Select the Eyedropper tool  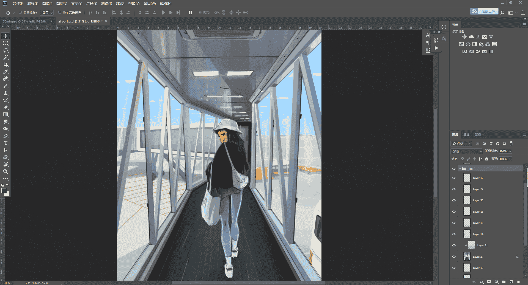(5, 72)
